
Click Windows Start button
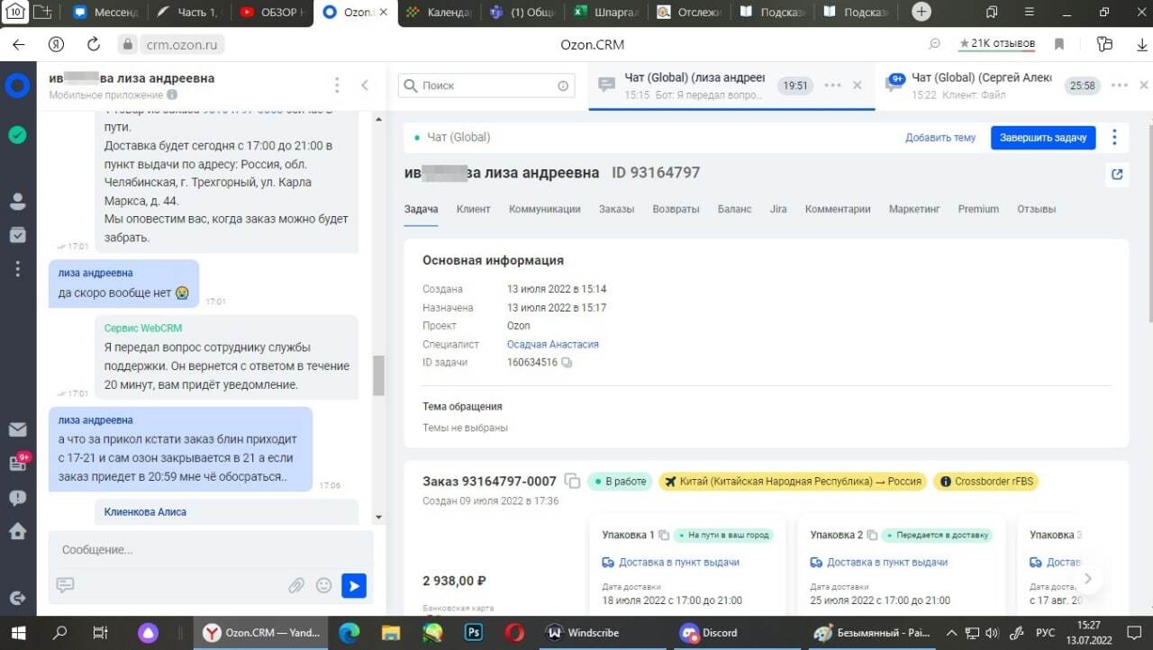(x=18, y=633)
